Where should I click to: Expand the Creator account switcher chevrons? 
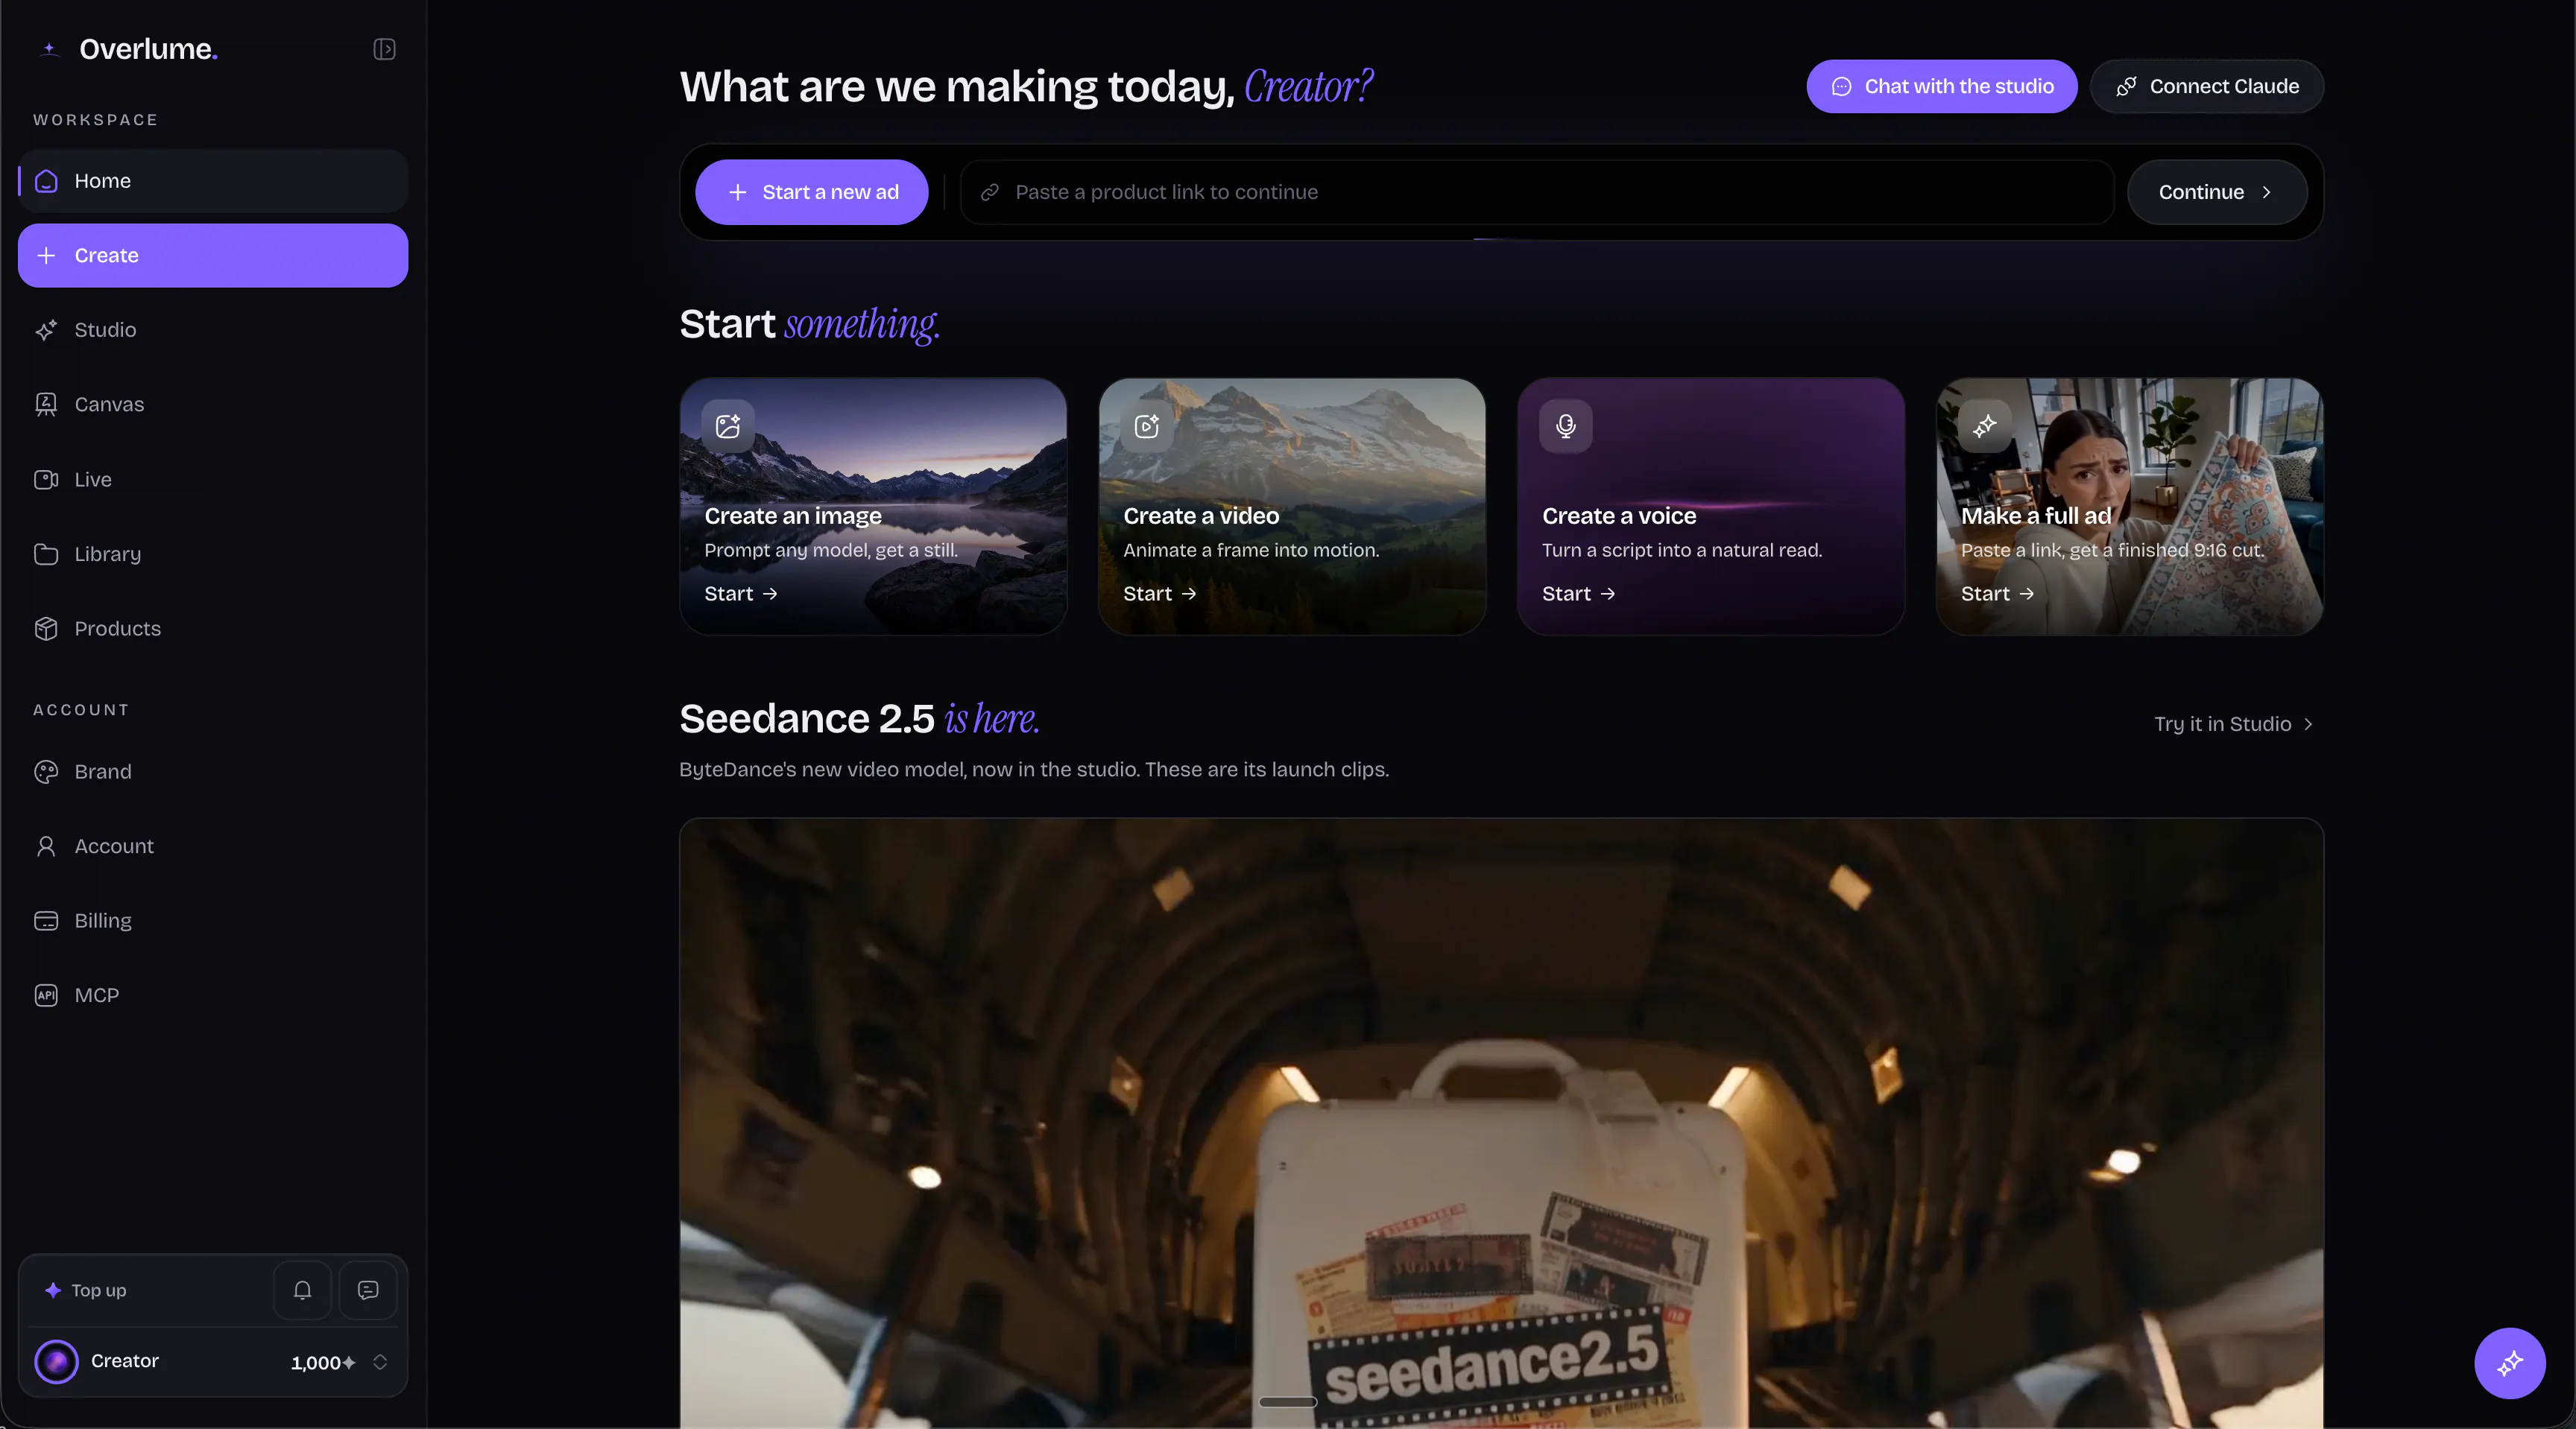coord(380,1362)
